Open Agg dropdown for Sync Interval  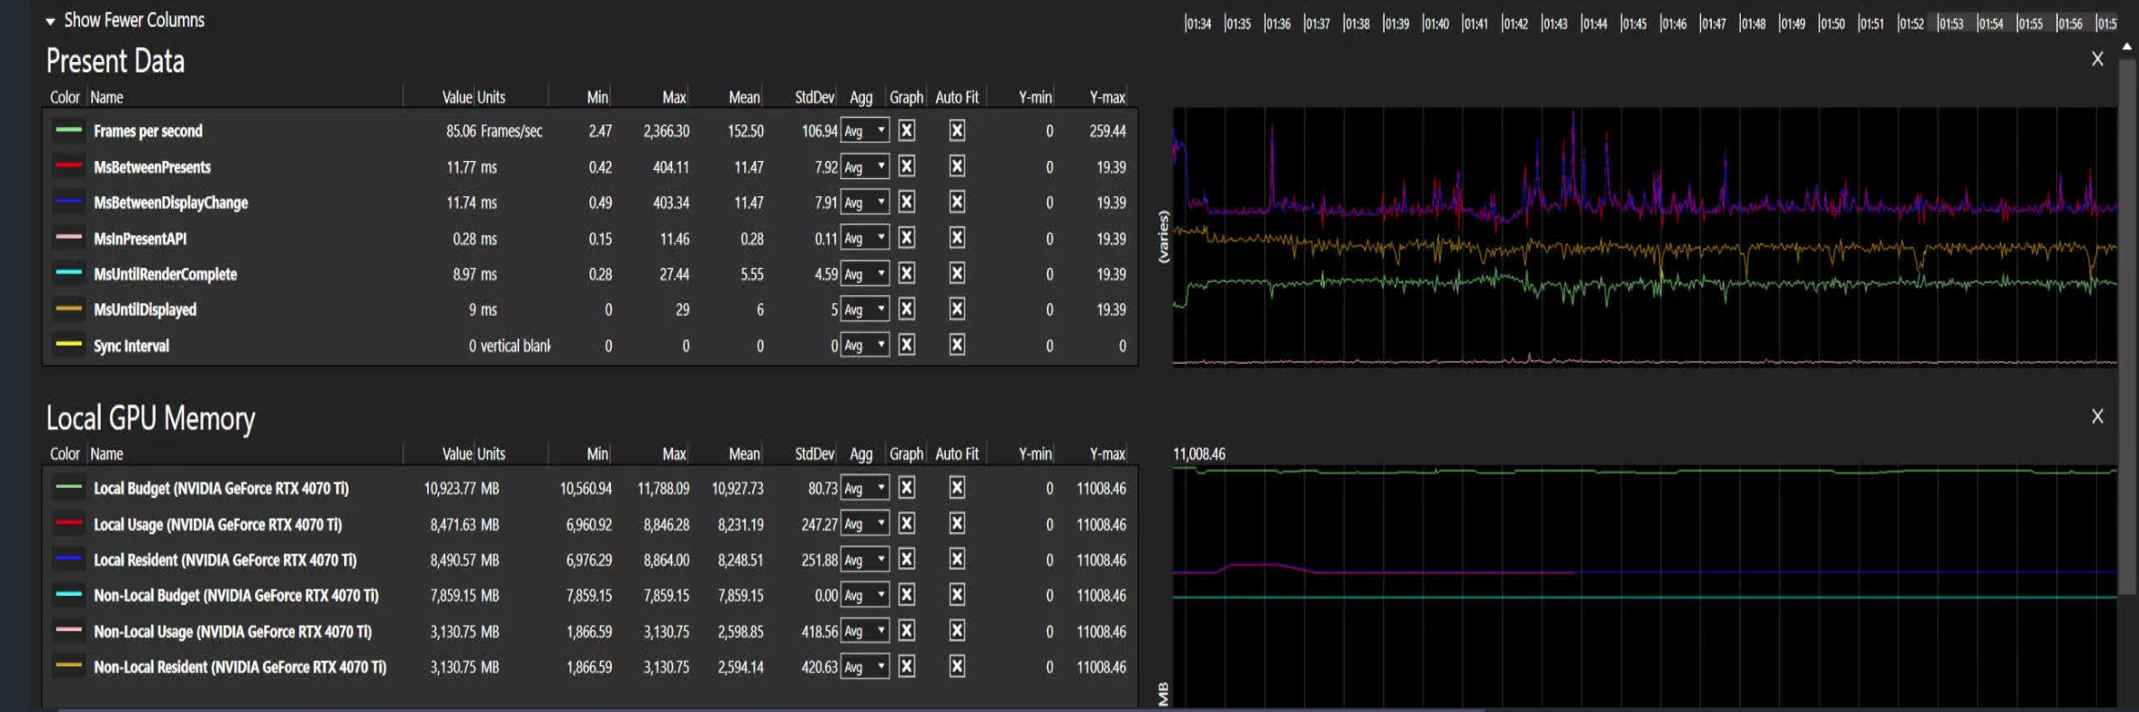pos(865,345)
